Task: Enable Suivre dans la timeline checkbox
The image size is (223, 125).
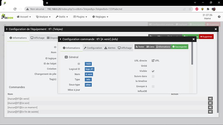Action: point(153,76)
